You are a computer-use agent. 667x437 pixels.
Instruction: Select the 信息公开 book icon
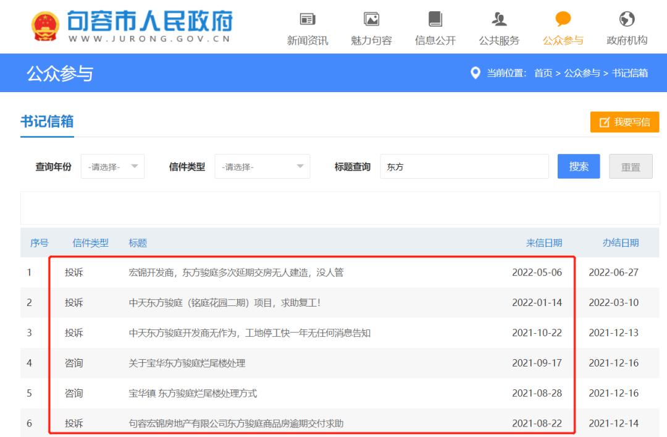[434, 19]
